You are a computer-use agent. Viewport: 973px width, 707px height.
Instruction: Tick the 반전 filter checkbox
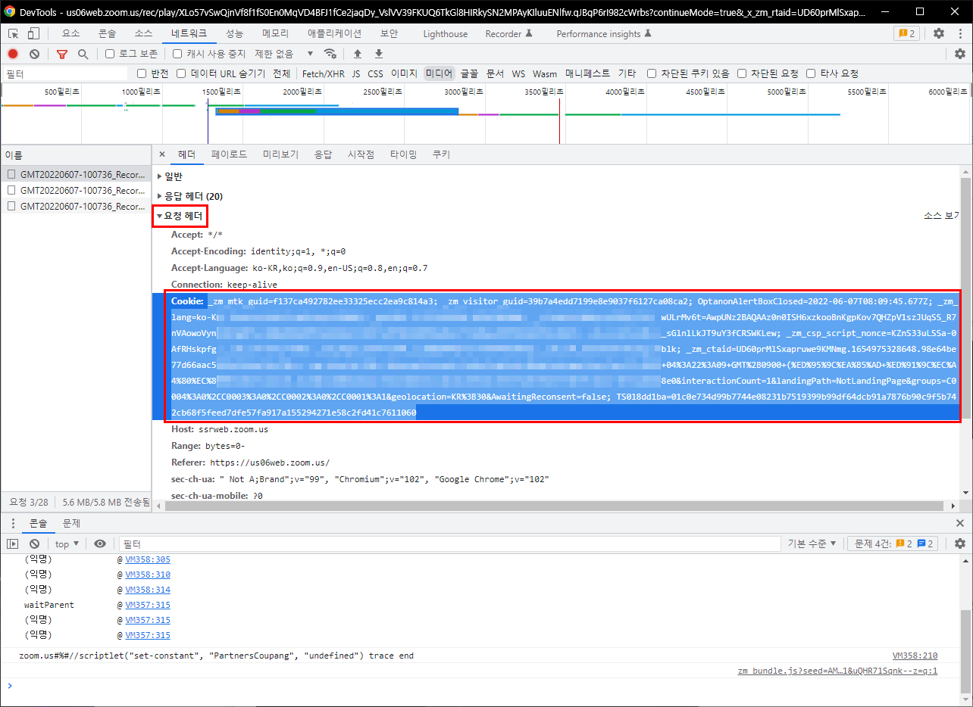tap(142, 73)
